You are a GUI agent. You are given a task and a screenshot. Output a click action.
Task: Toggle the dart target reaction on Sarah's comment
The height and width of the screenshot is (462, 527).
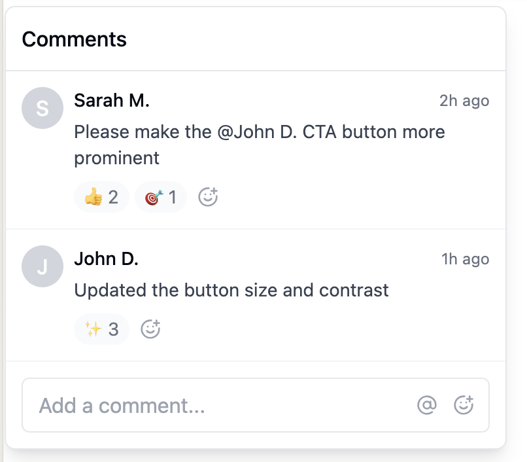(x=161, y=197)
